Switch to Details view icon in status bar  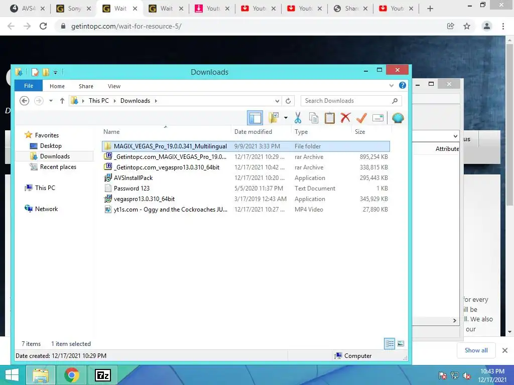click(x=390, y=344)
